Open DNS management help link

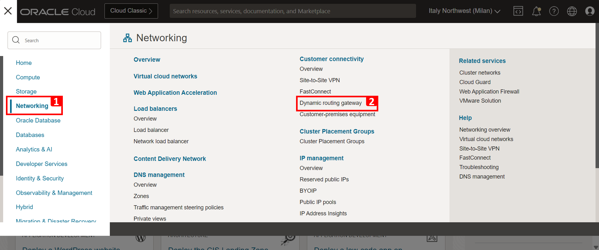(x=482, y=176)
